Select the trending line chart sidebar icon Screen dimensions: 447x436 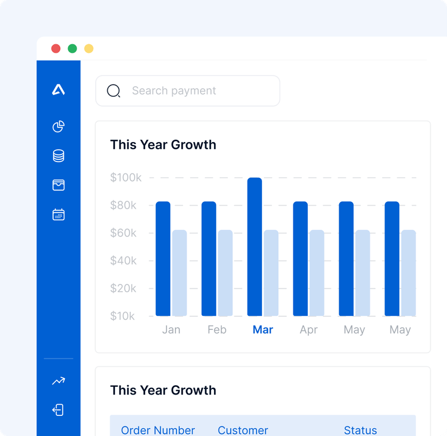[x=58, y=381]
